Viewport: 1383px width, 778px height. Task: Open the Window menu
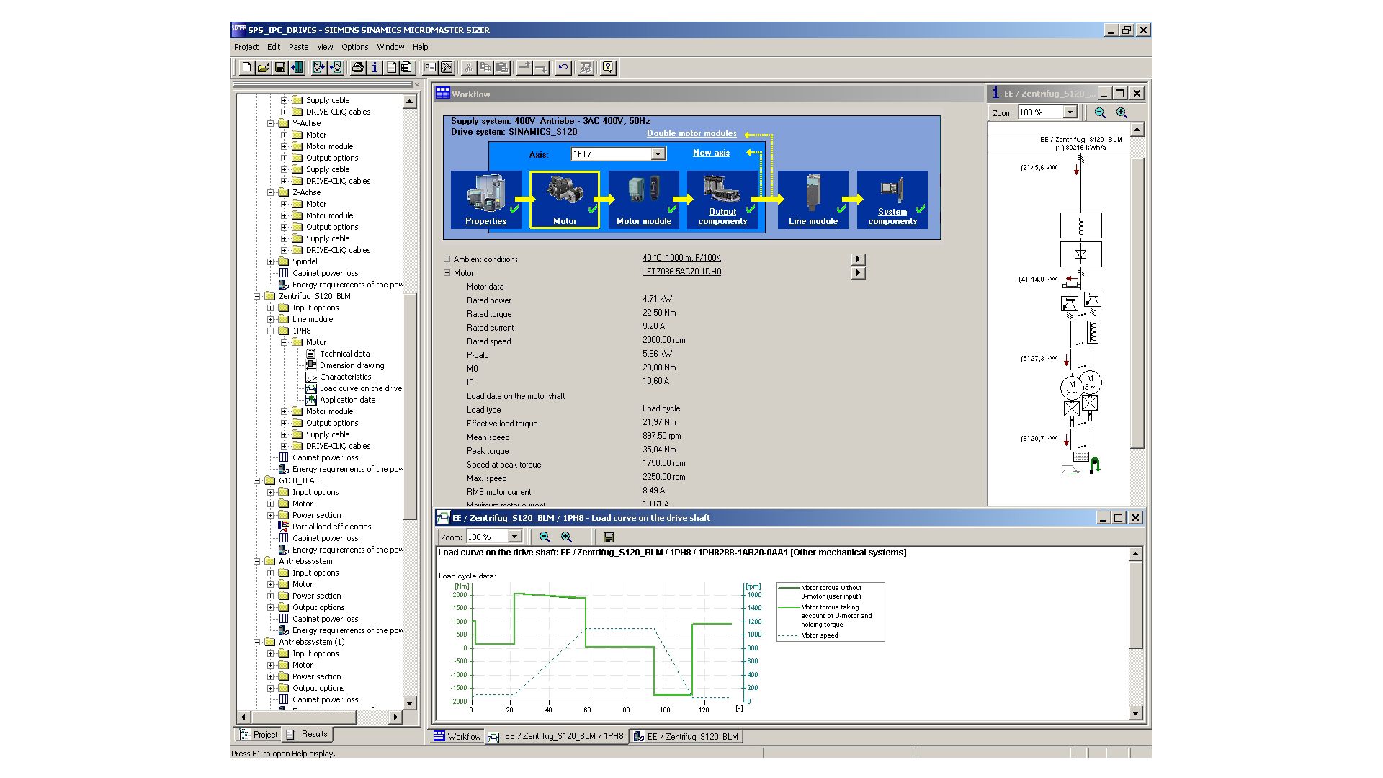391,47
